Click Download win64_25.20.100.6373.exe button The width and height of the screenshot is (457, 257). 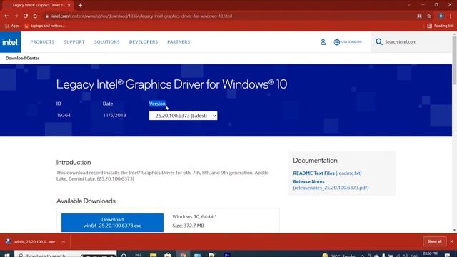112,223
